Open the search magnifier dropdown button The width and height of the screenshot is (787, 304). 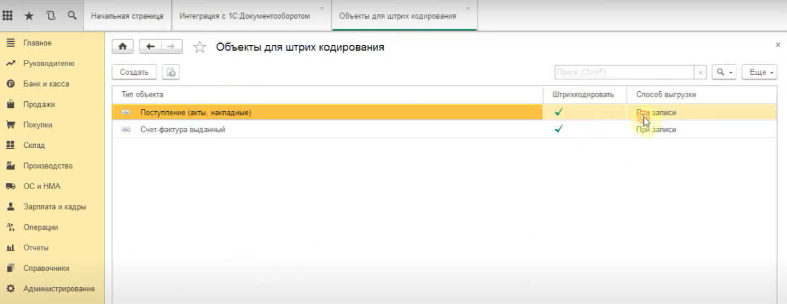724,72
